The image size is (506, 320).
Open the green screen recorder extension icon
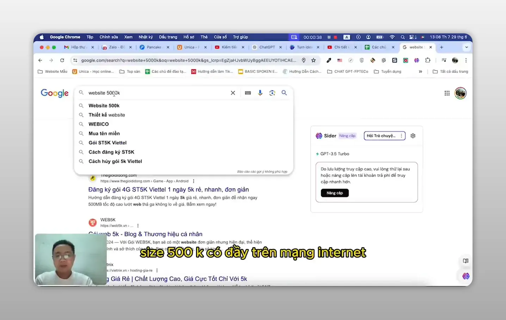tap(406, 60)
